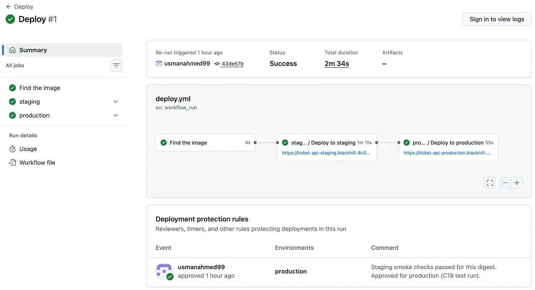
Task: Open the Summary sidebar item
Action: pyautogui.click(x=64, y=50)
